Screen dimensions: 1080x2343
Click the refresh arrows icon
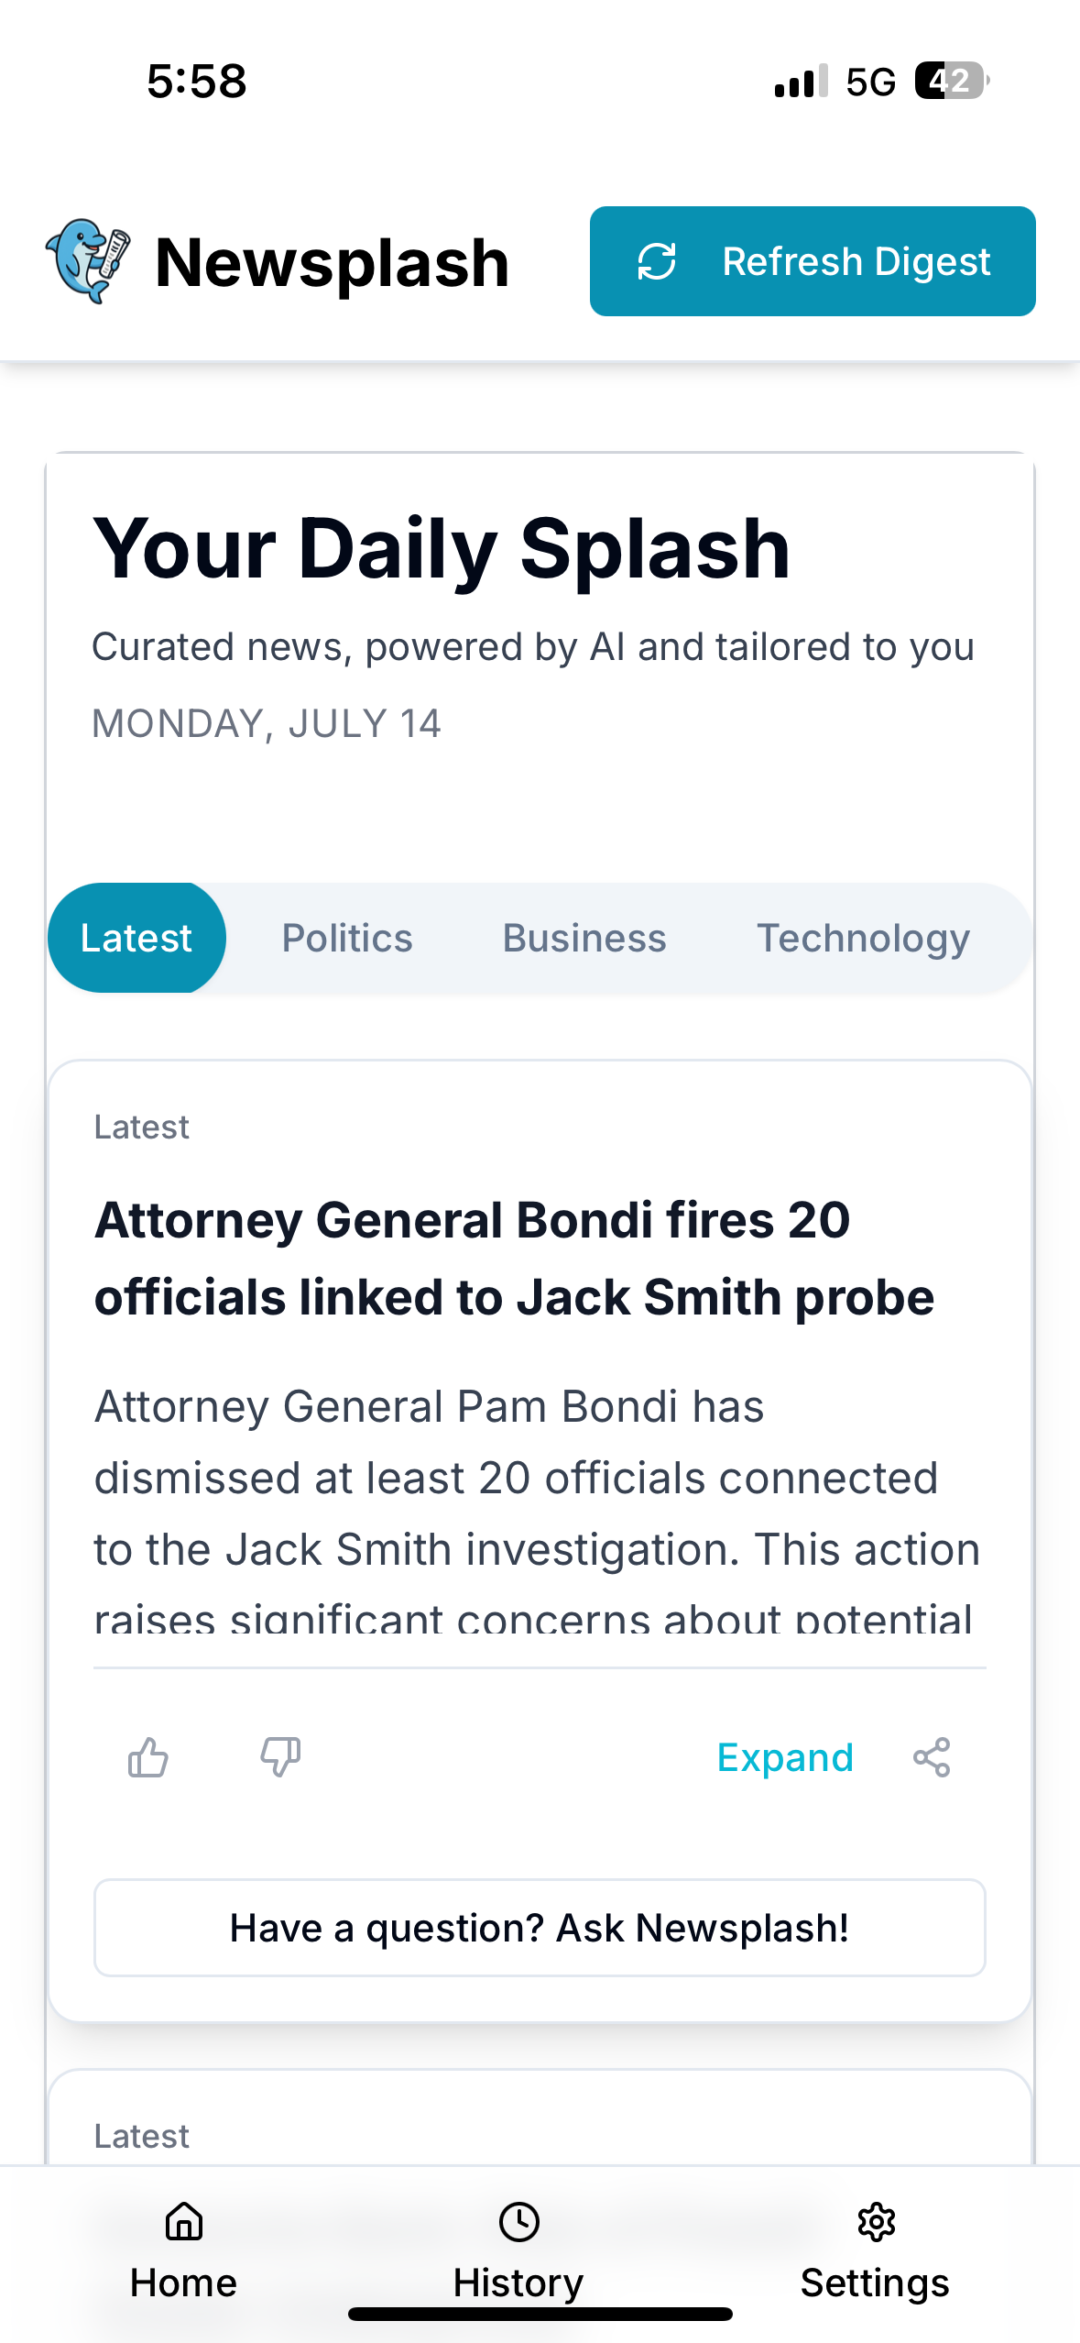coord(657,261)
